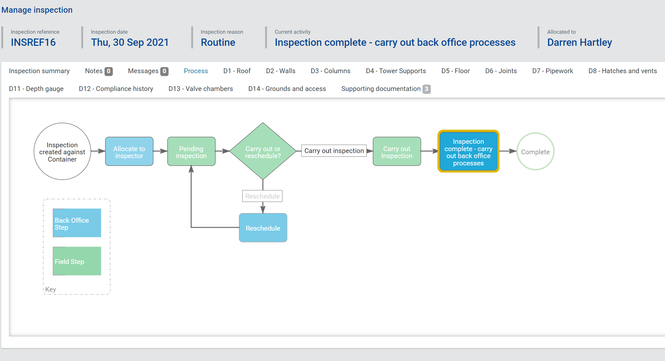665x361 pixels.
Task: Click the Complete end circle
Action: 535,152
